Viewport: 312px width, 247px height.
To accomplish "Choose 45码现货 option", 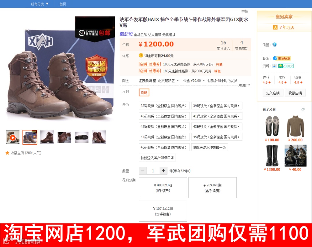I will [217, 137].
